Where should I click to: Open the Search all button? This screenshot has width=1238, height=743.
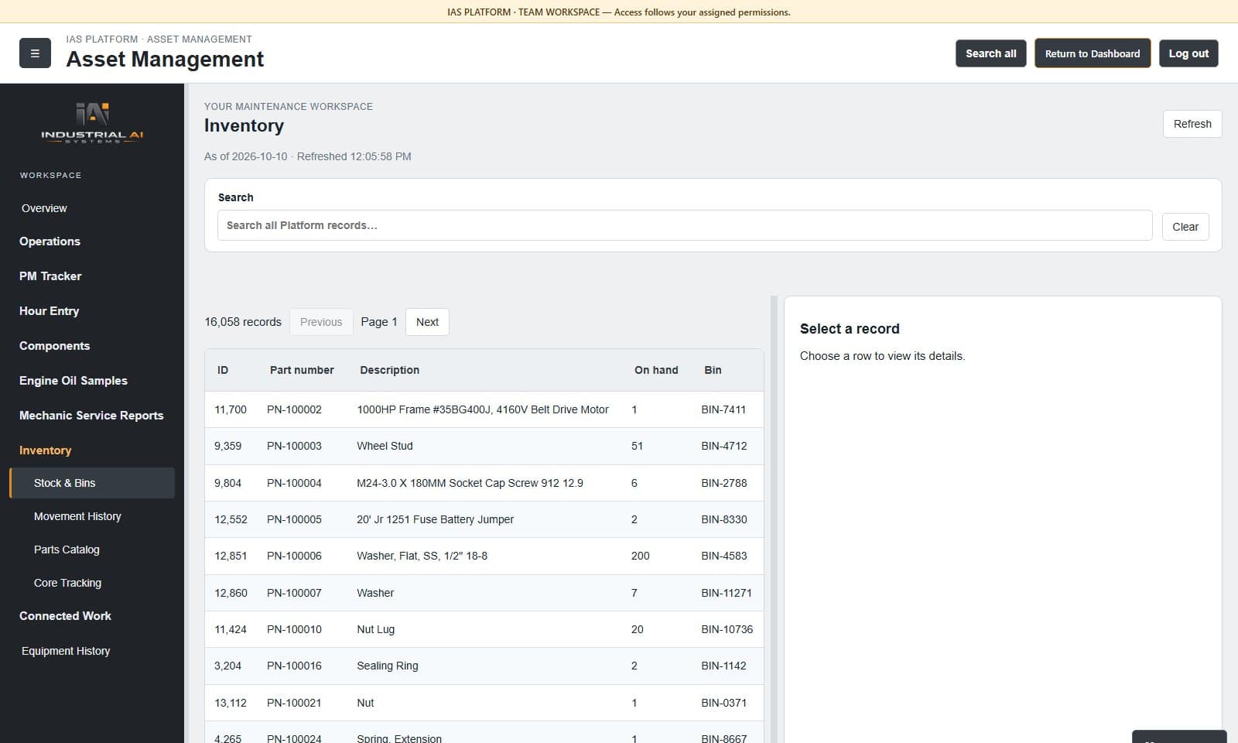tap(990, 53)
